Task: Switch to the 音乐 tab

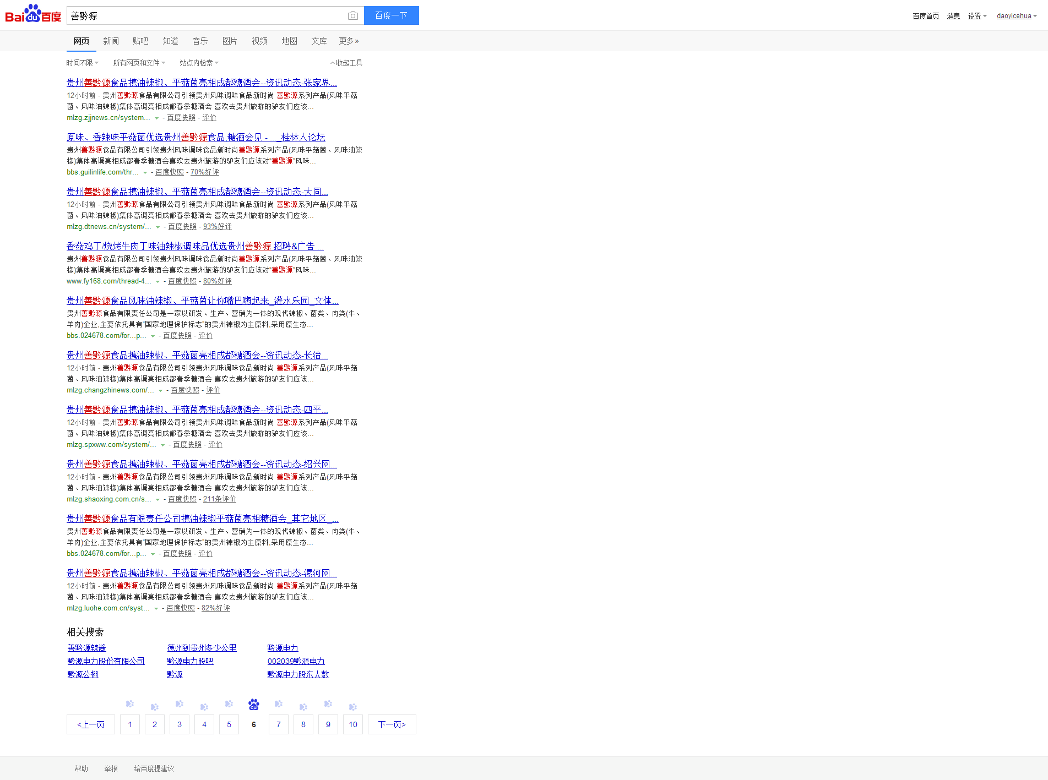Action: click(200, 41)
